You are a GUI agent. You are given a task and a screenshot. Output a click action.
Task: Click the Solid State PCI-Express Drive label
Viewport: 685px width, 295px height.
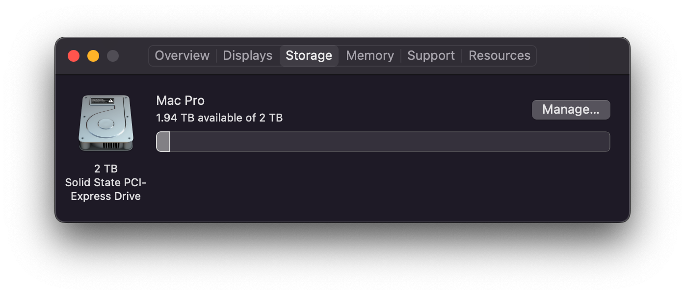105,189
